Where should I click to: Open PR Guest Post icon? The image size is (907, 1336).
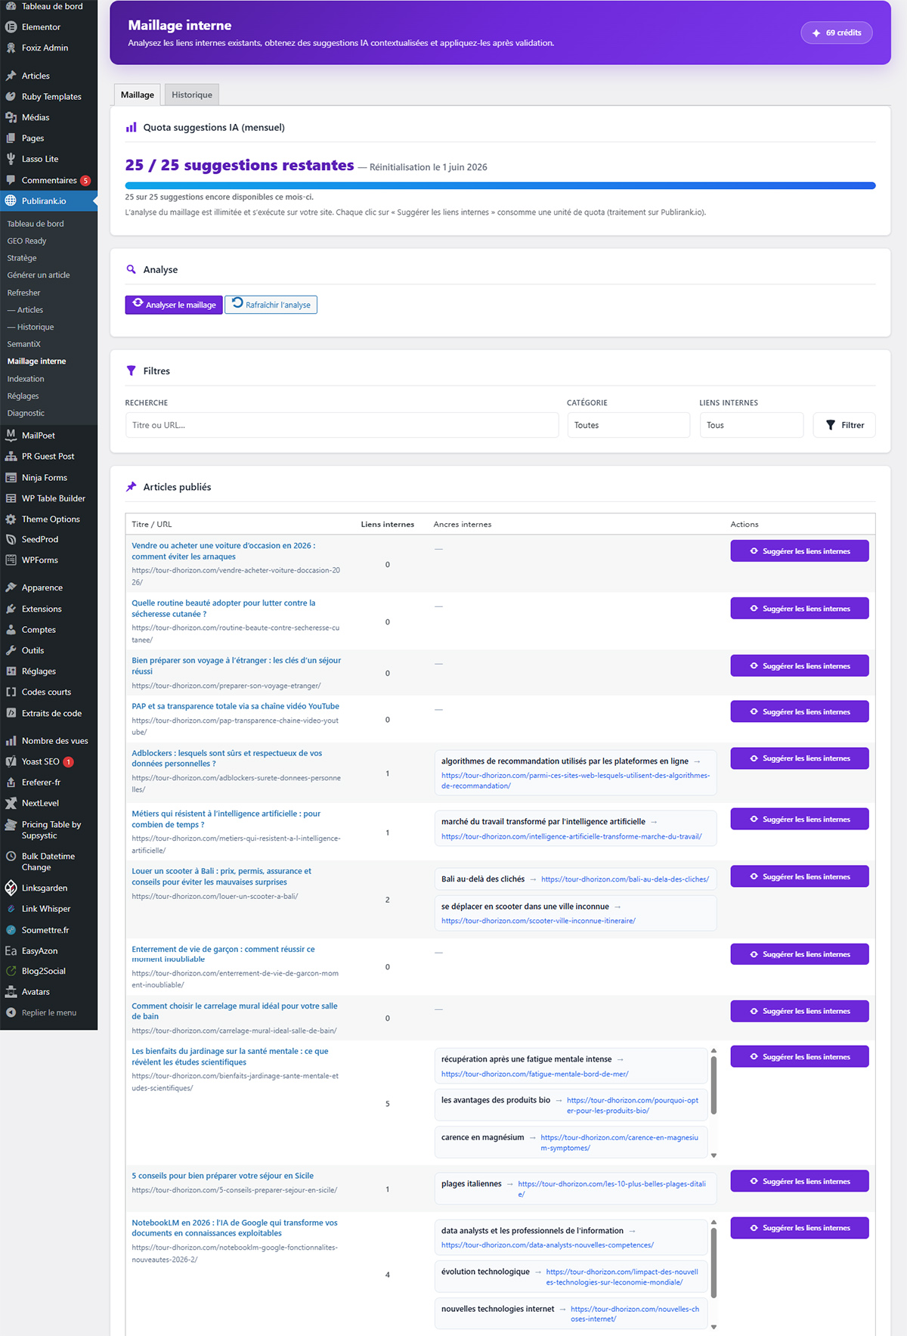pyautogui.click(x=11, y=457)
